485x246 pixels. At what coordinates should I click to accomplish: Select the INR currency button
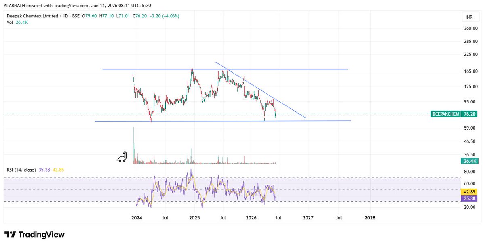point(468,17)
